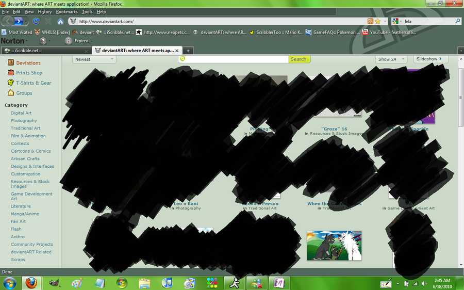Click the page vertical scrollbar thumb
The image size is (464, 290).
coord(460,97)
